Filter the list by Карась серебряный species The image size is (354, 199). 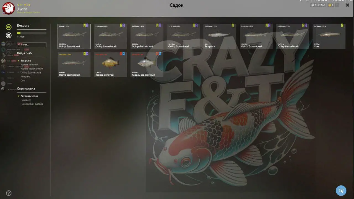(32, 68)
